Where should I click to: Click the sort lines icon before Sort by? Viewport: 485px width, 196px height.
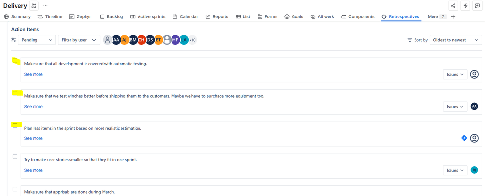(410, 40)
